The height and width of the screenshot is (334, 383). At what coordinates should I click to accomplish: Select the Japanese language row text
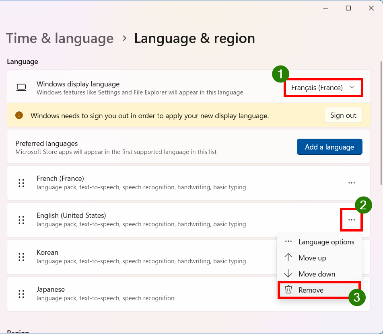[x=51, y=289]
